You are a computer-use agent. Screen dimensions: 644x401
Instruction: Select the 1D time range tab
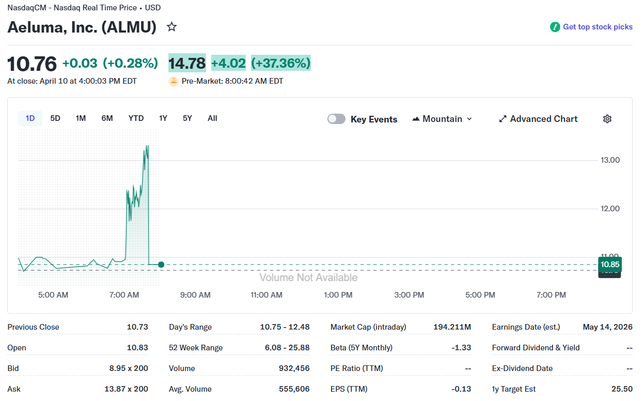[x=30, y=118]
